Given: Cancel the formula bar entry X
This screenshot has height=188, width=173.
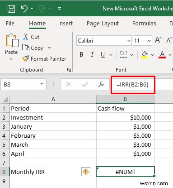Looking at the screenshot, I should tap(69, 84).
